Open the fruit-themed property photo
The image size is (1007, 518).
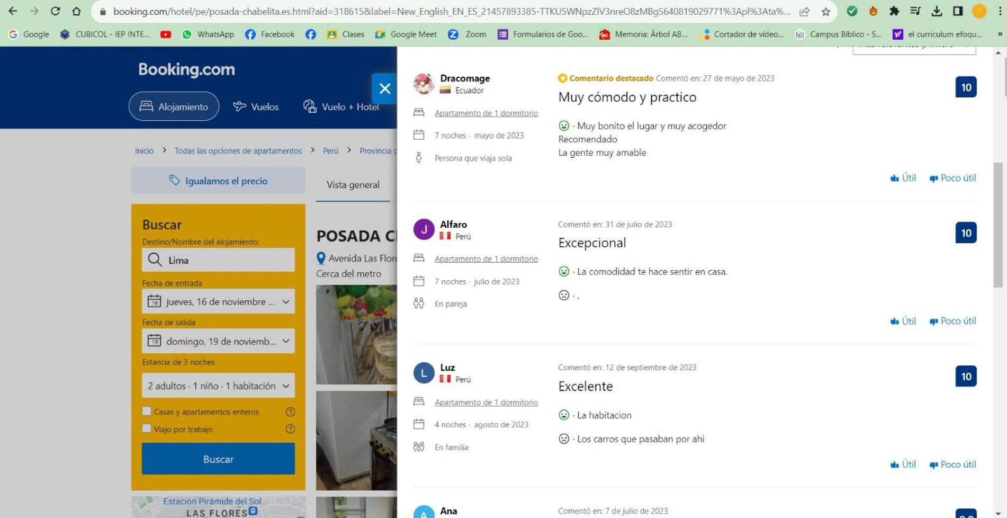tap(356, 335)
